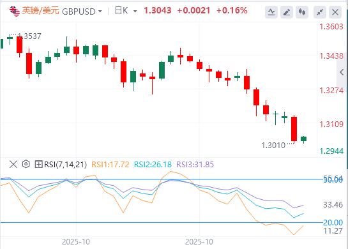
Task: Toggle the RSI1 orange line label
Action: [110, 165]
